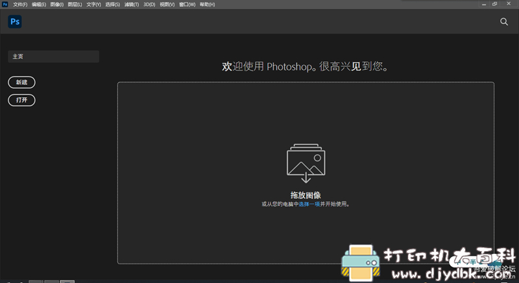Click the drag-and-drop image icon
This screenshot has height=283, width=519.
point(306,163)
